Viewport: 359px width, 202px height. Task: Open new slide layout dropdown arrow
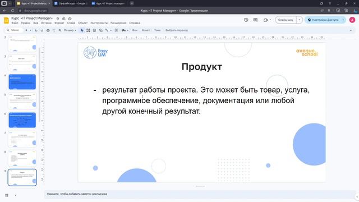[30, 30]
